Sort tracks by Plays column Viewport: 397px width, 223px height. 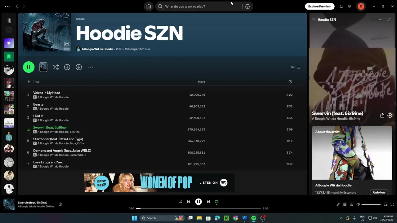tap(202, 82)
